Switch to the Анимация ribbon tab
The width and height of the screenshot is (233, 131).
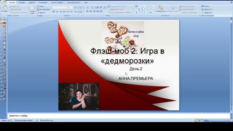point(43,3)
